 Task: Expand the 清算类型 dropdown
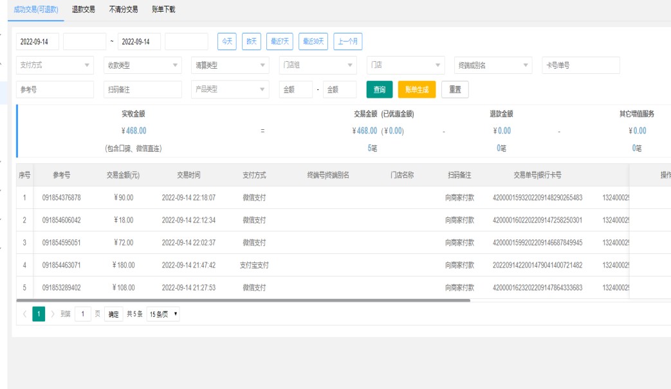coord(230,65)
